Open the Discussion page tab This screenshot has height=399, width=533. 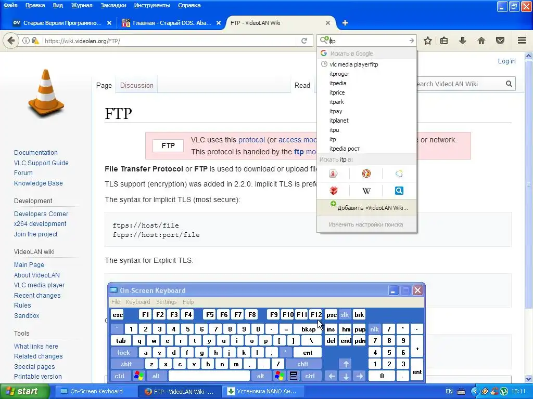point(137,86)
